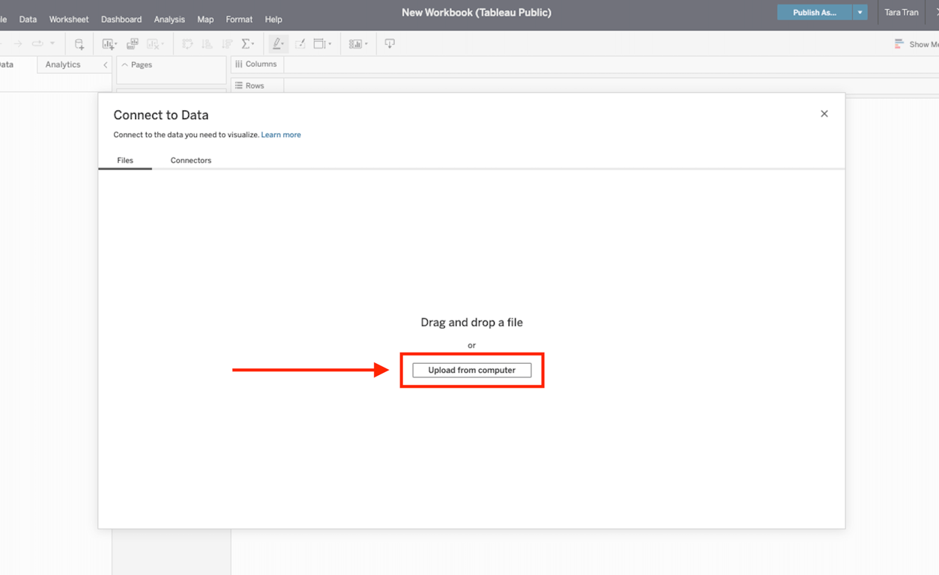Click the Sort Descending toolbar icon
Image resolution: width=939 pixels, height=575 pixels.
coord(227,44)
